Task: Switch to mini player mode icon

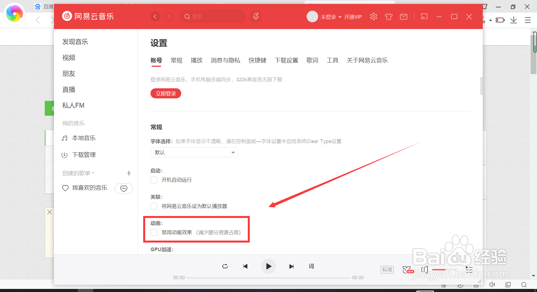Action: tap(424, 16)
